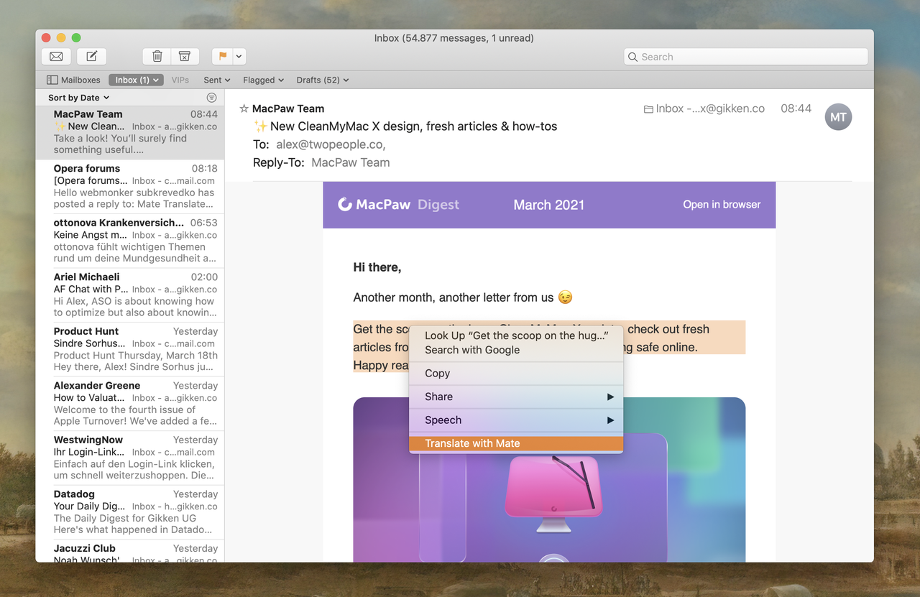
Task: Check for new mail with the envelope icon
Action: pos(56,56)
